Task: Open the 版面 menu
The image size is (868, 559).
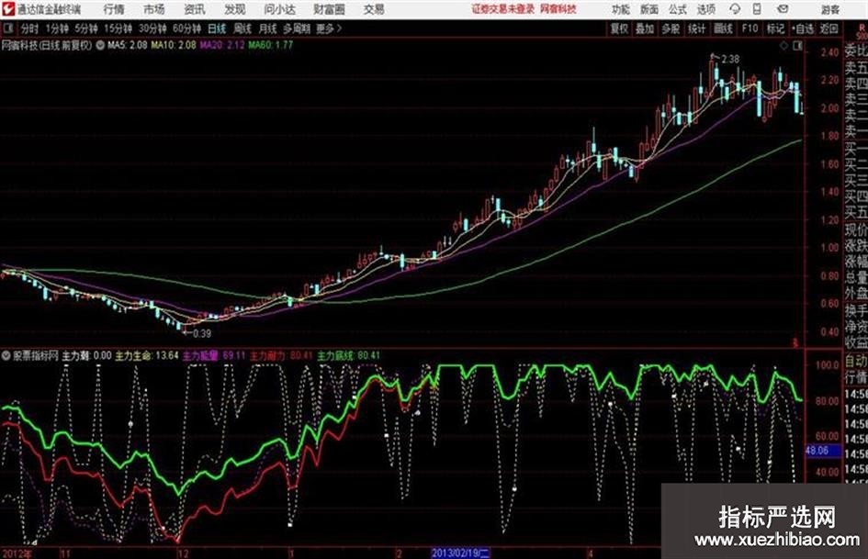Action: coord(649,9)
